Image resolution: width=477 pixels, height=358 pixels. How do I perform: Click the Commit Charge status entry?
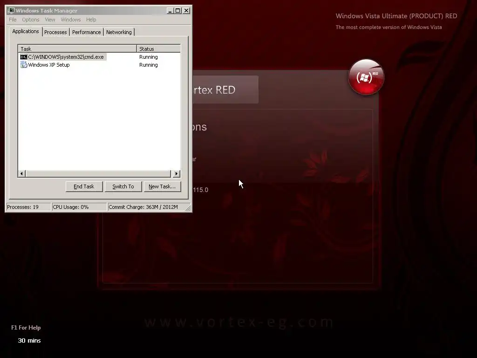[147, 207]
